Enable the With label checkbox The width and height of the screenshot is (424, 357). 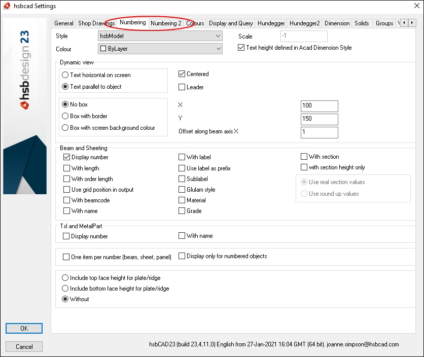194,157
